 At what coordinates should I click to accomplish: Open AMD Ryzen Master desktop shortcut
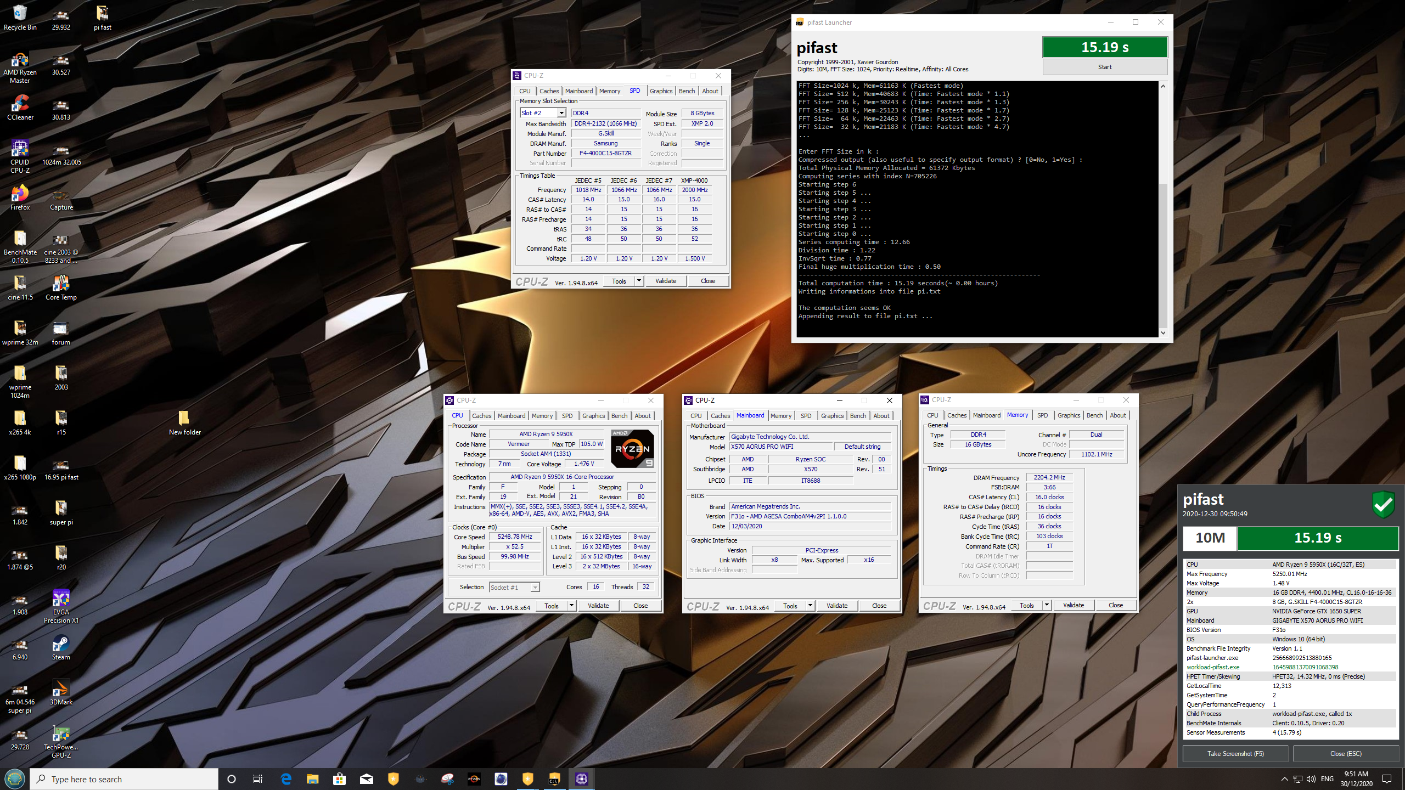pyautogui.click(x=20, y=67)
